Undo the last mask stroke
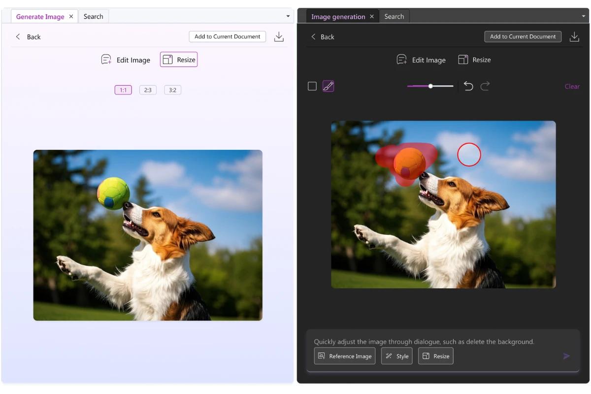Image resolution: width=591 pixels, height=394 pixels. (x=468, y=86)
